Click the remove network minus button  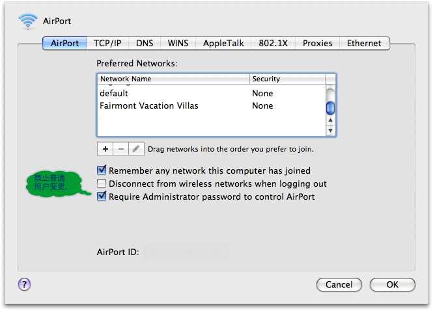[120, 149]
